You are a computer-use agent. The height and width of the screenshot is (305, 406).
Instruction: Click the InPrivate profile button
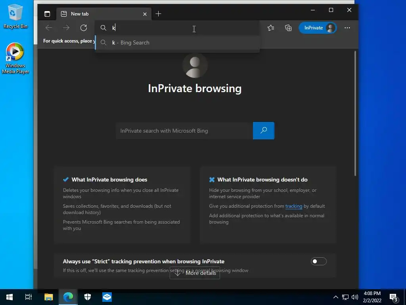point(318,28)
